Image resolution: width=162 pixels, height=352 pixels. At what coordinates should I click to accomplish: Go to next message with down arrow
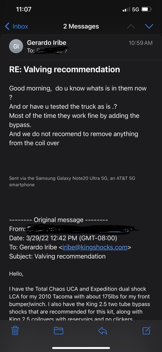[149, 26]
